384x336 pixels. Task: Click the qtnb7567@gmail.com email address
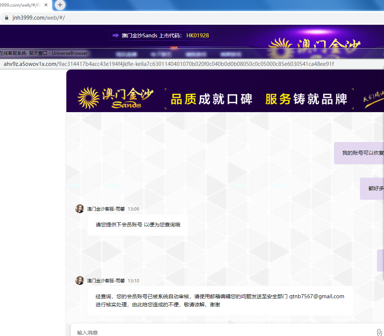pyautogui.click(x=317, y=296)
